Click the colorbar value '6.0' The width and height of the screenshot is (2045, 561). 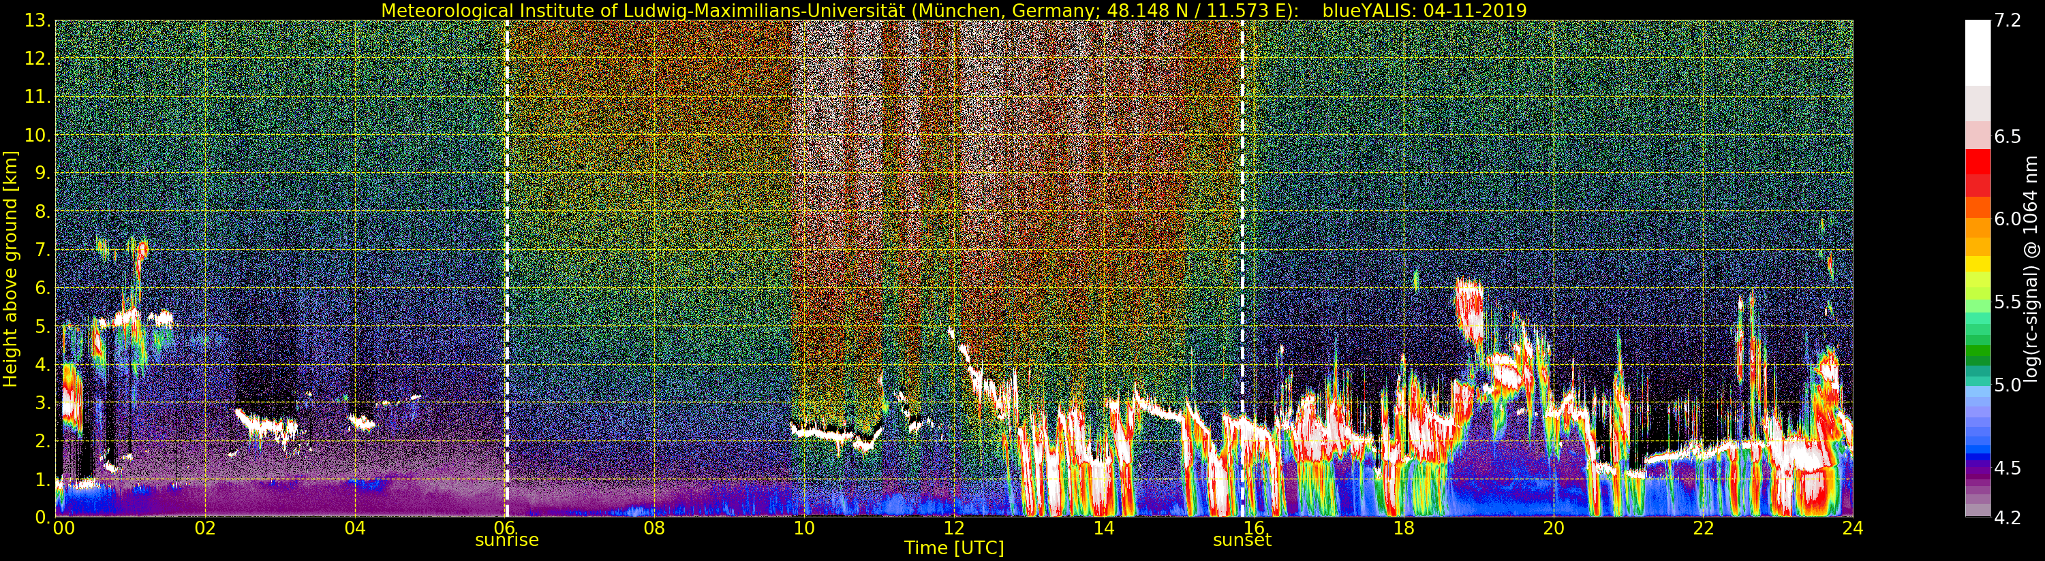[2008, 220]
